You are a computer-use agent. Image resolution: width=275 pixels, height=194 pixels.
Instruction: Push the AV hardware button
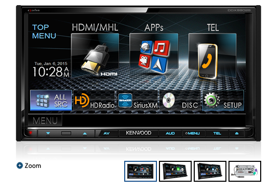click(x=106, y=133)
